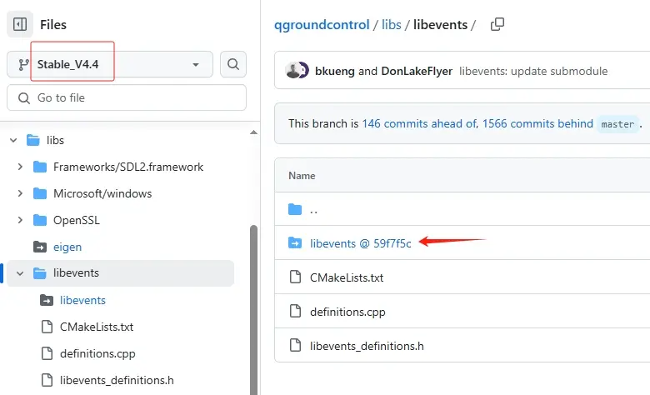Click the OpenSSL folder icon in tree
This screenshot has height=395, width=650.
click(x=40, y=220)
